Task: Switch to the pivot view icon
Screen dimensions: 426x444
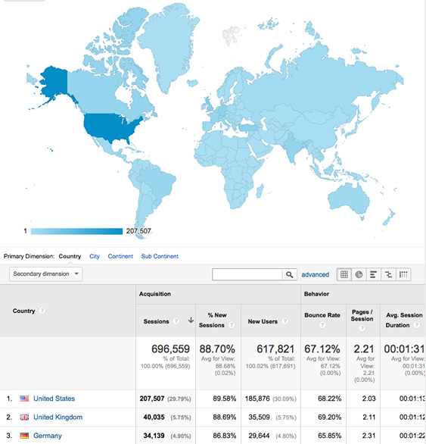Action: (403, 274)
